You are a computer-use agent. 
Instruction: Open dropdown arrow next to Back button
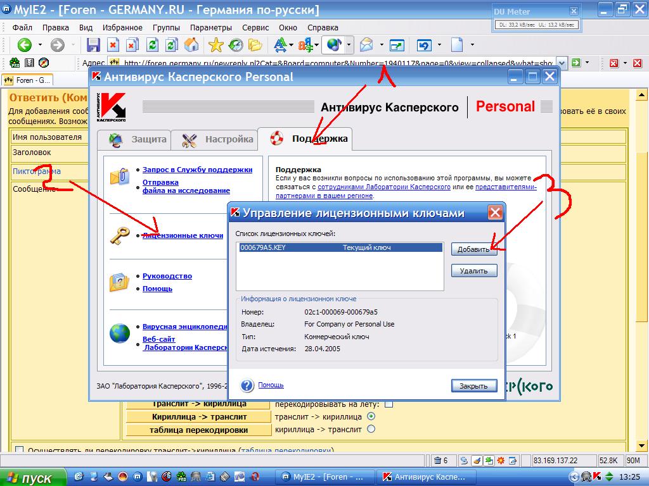point(40,45)
